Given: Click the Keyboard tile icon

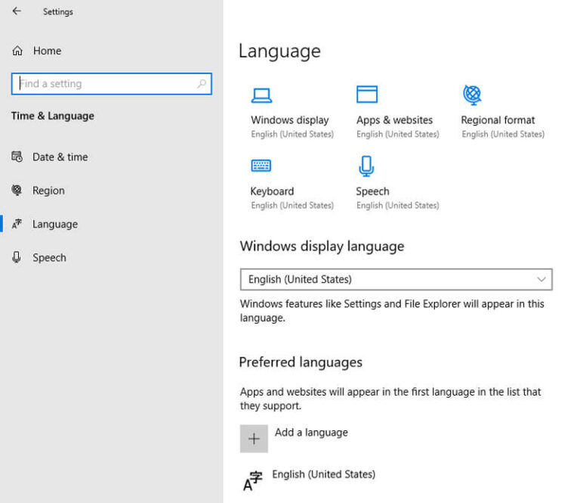Looking at the screenshot, I should [x=261, y=165].
